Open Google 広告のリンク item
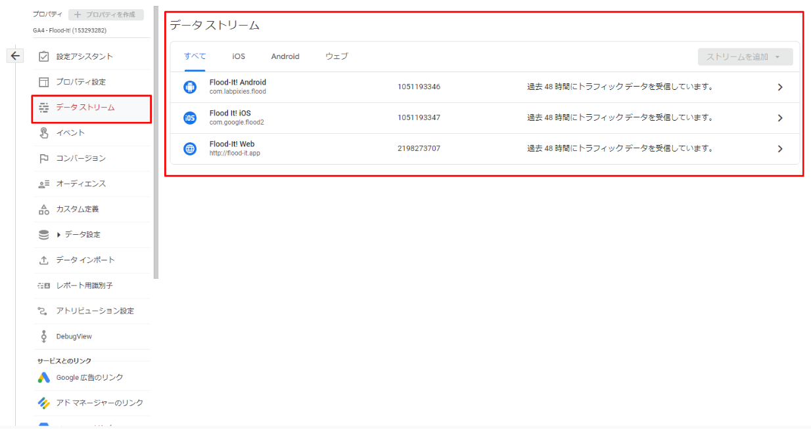The width and height of the screenshot is (811, 429). [x=91, y=378]
